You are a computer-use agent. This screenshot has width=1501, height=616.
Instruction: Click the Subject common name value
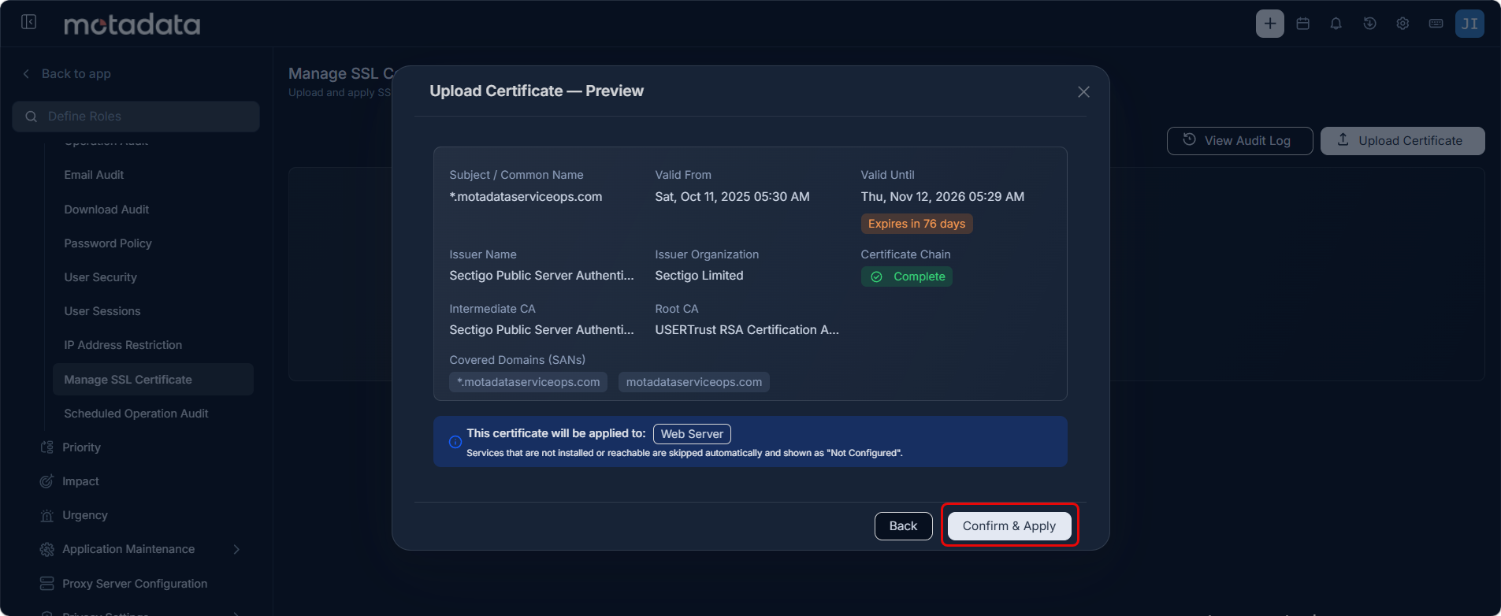coord(526,197)
